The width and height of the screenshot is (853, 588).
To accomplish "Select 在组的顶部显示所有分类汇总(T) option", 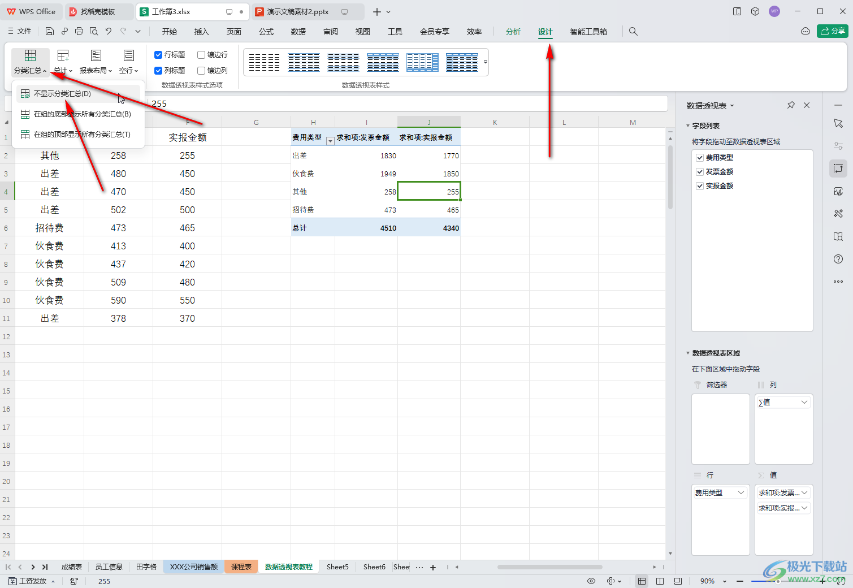I will click(x=78, y=135).
